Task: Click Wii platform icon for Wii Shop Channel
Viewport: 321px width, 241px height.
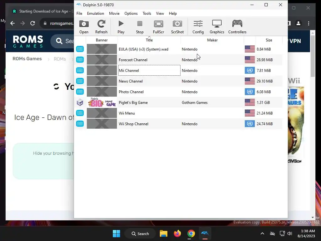Action: pyautogui.click(x=80, y=124)
